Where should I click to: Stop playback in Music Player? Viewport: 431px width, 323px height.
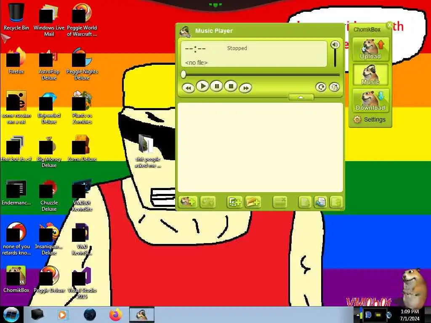tap(231, 87)
